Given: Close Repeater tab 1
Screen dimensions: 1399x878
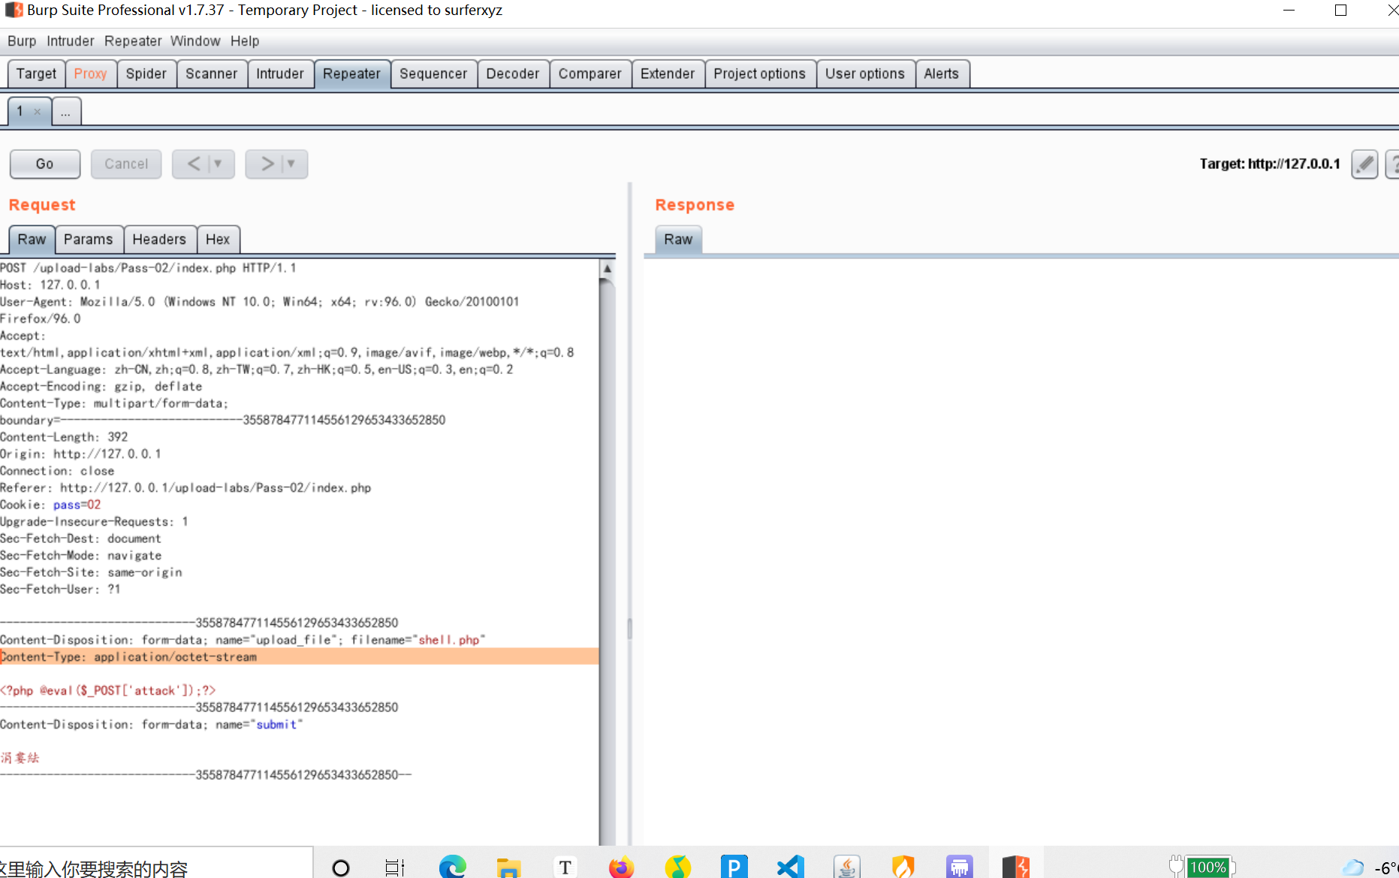Looking at the screenshot, I should tap(37, 111).
